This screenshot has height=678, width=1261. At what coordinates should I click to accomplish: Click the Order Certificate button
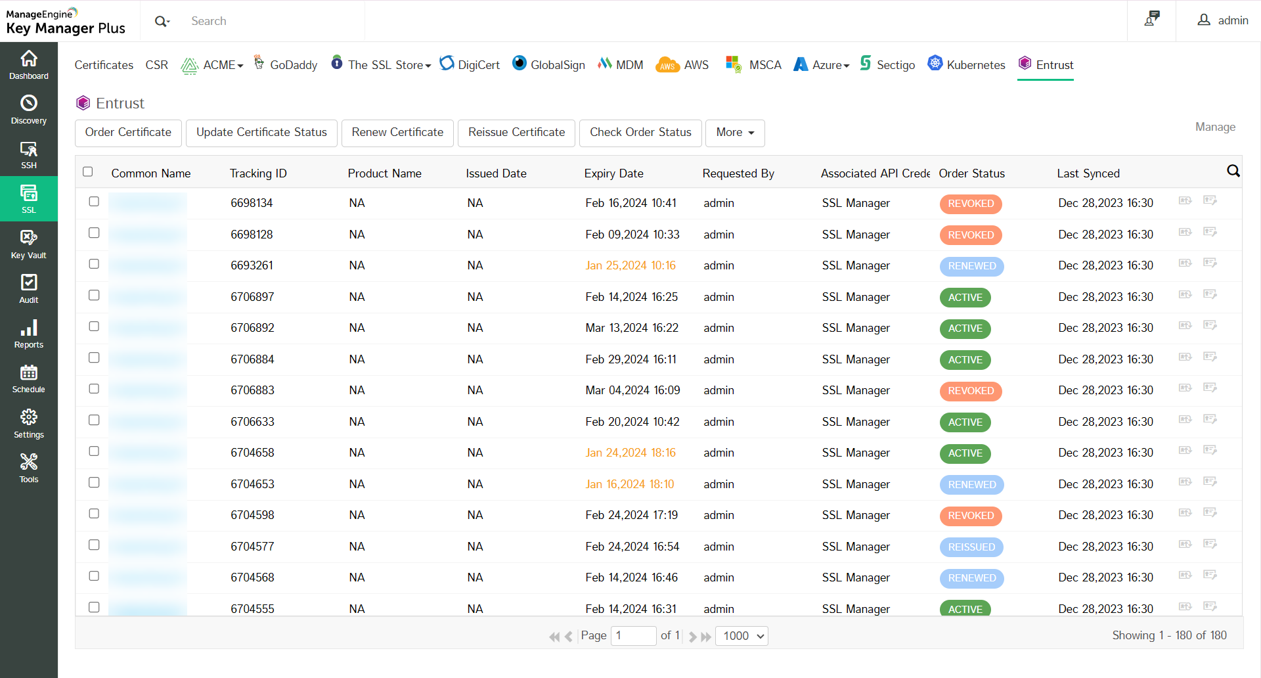coord(128,133)
